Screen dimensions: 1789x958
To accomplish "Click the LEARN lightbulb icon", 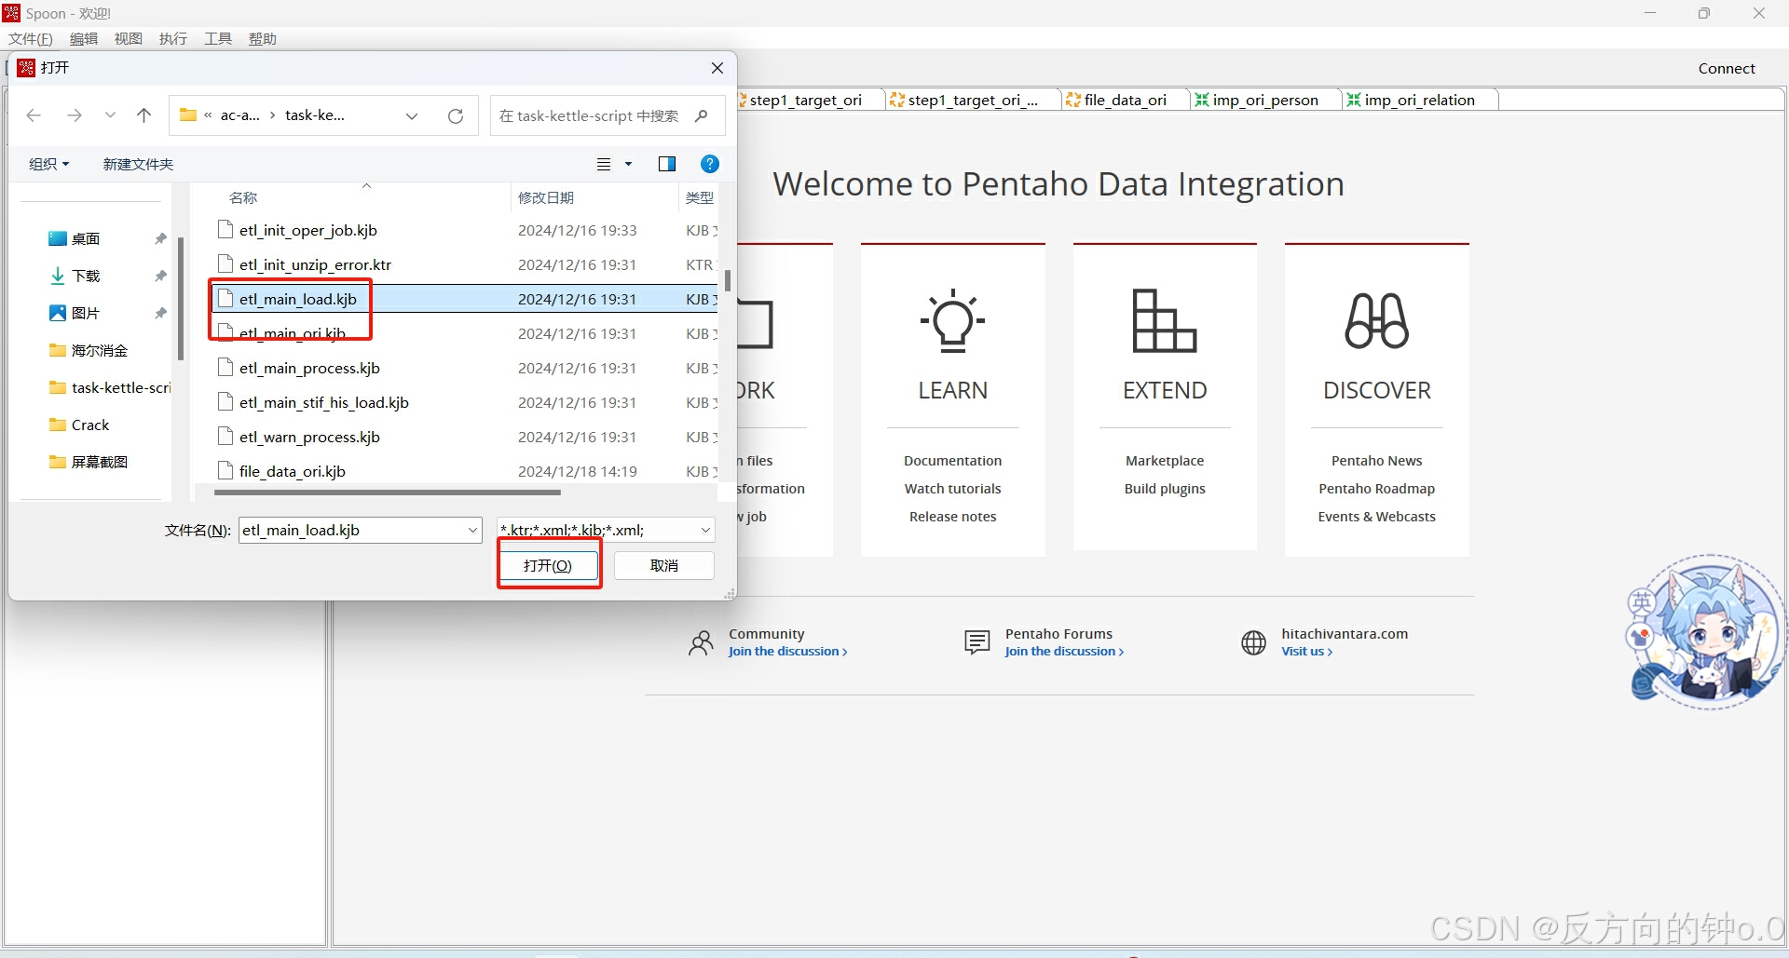I will (952, 320).
